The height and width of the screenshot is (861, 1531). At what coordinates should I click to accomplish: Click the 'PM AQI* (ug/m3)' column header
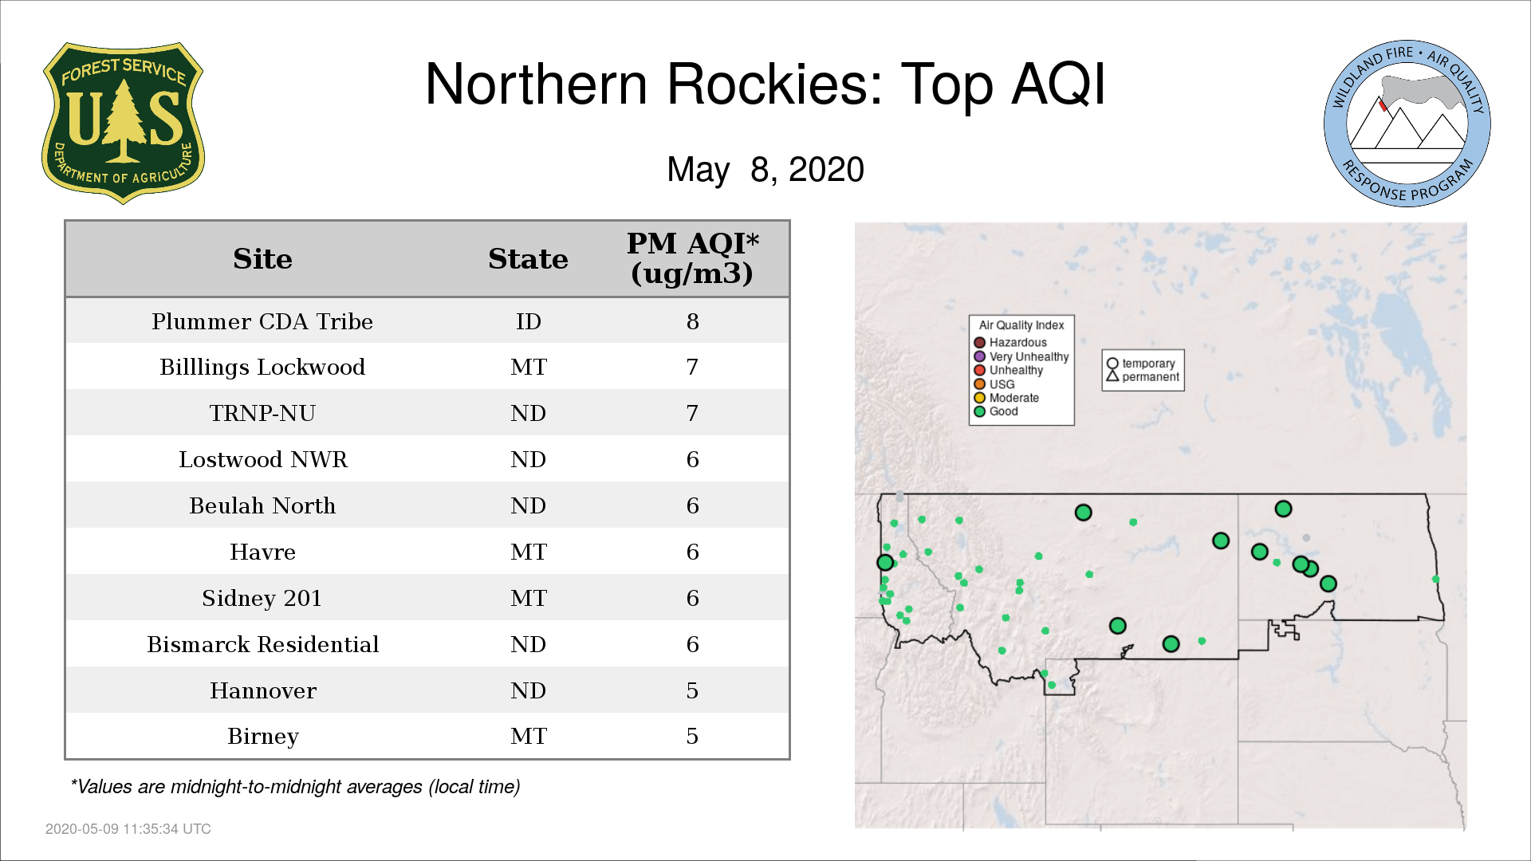(692, 258)
